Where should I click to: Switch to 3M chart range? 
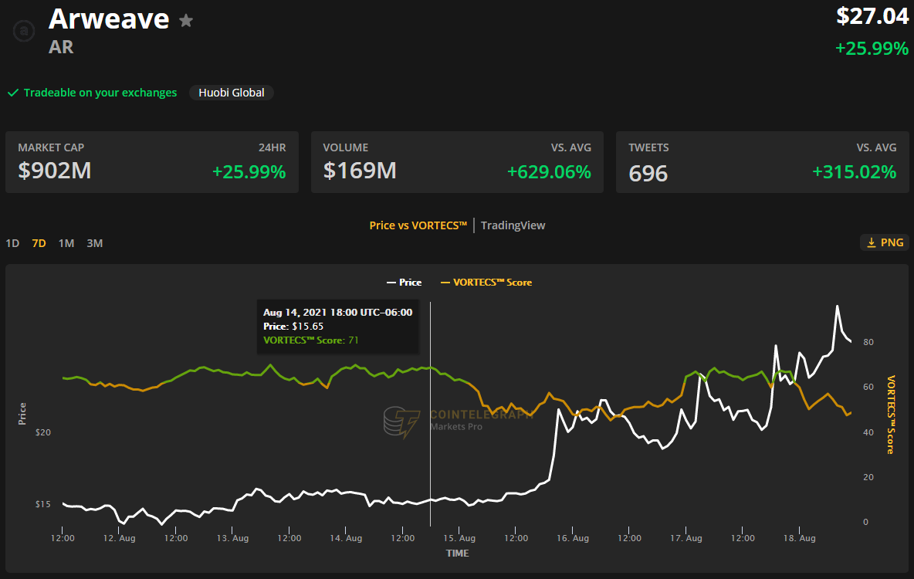94,243
